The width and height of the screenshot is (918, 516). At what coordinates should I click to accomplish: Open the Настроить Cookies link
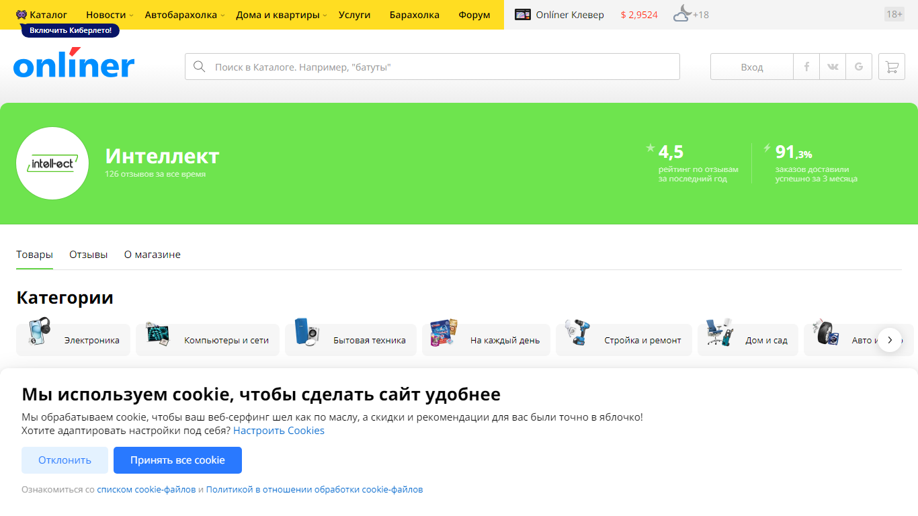tap(279, 431)
